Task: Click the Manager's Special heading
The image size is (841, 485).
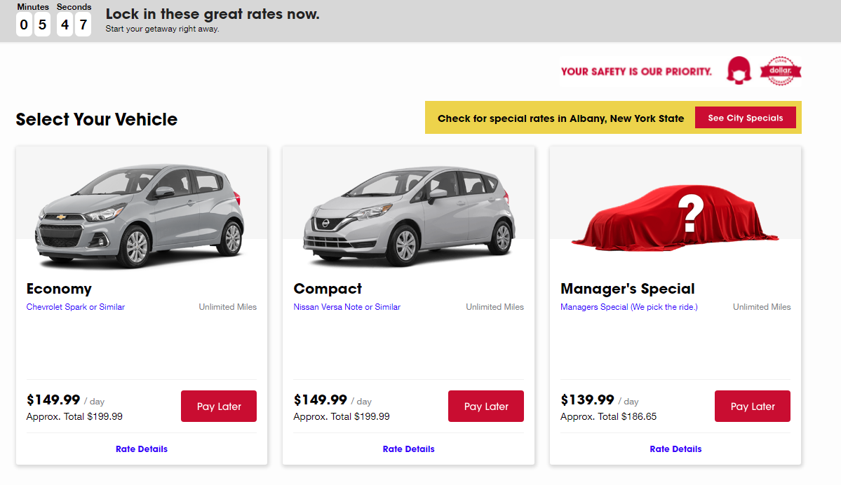Action: click(x=628, y=289)
